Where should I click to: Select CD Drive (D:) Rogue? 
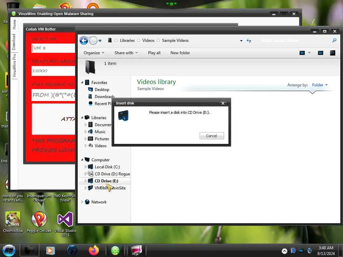[112, 174]
